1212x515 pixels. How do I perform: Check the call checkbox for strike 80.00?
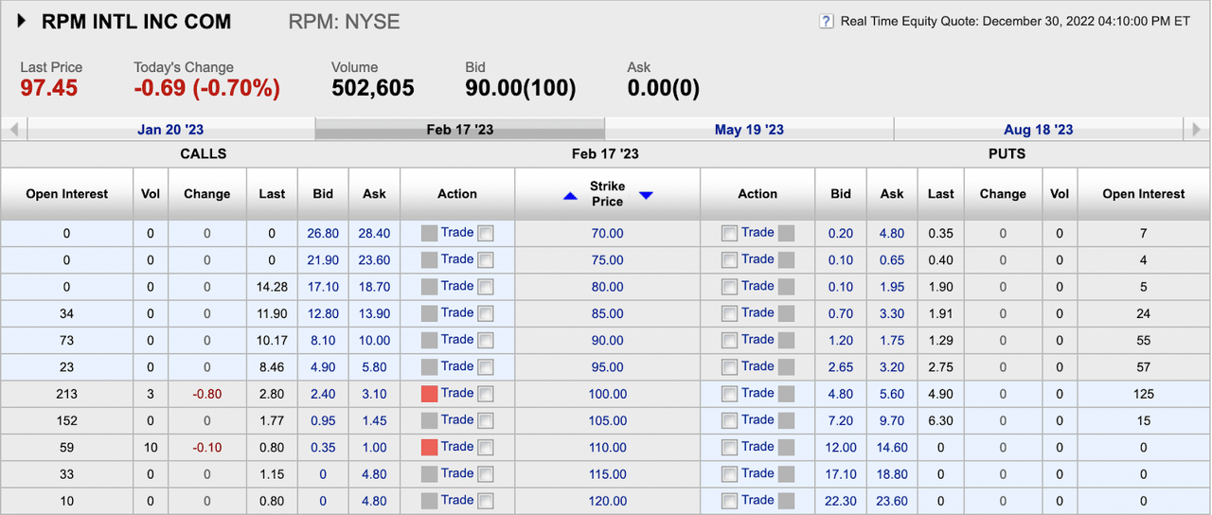(x=486, y=287)
